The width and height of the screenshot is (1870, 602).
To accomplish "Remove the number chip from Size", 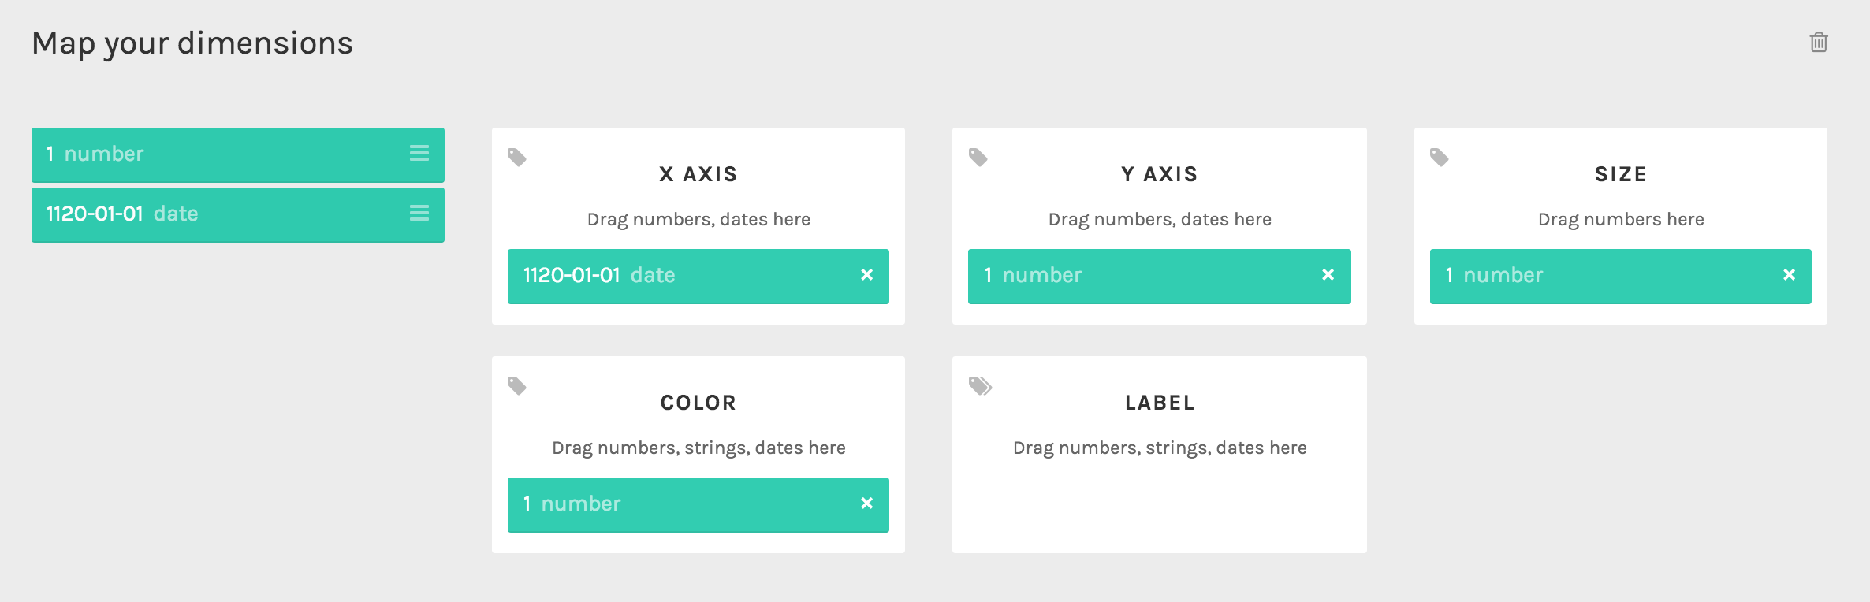I will (x=1790, y=275).
